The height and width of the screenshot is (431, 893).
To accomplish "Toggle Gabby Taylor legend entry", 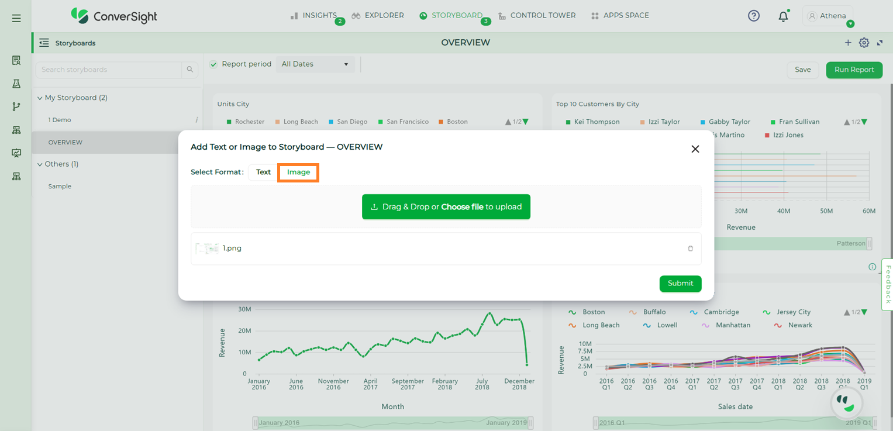I will pyautogui.click(x=725, y=122).
